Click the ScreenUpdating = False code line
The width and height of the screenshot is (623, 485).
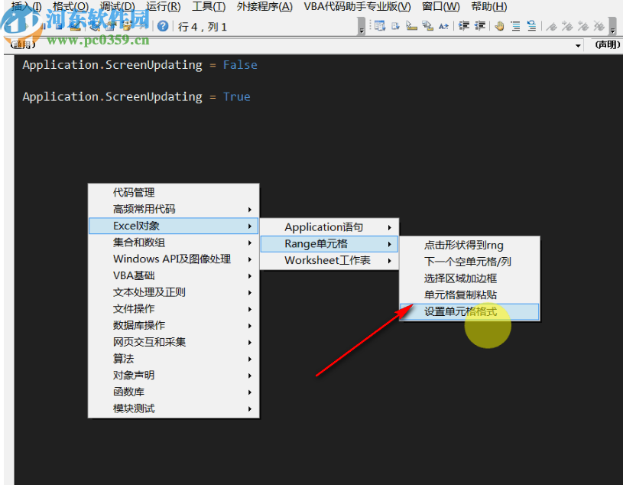[139, 65]
